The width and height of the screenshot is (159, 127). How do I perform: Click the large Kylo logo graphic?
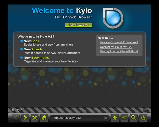(113, 18)
